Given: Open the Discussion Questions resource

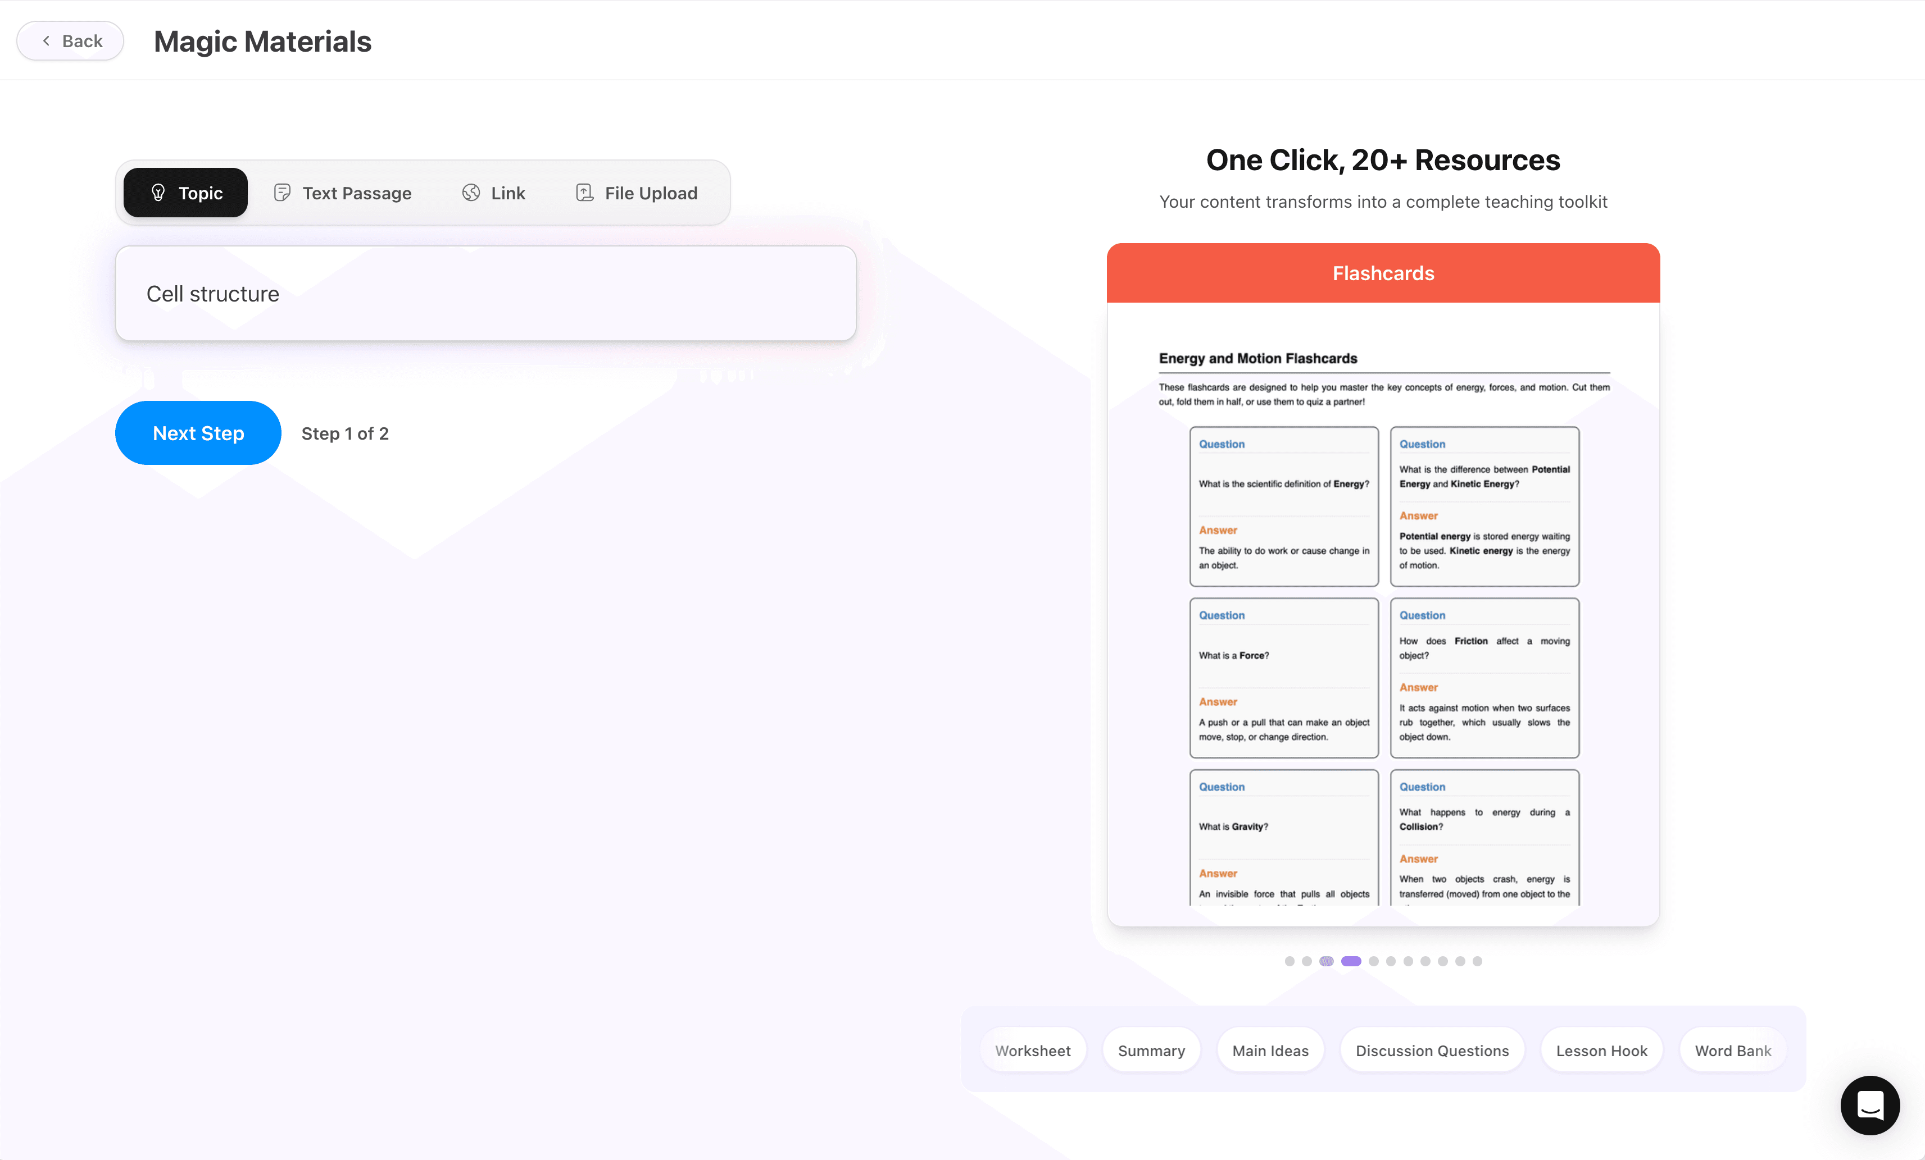Looking at the screenshot, I should [1432, 1050].
